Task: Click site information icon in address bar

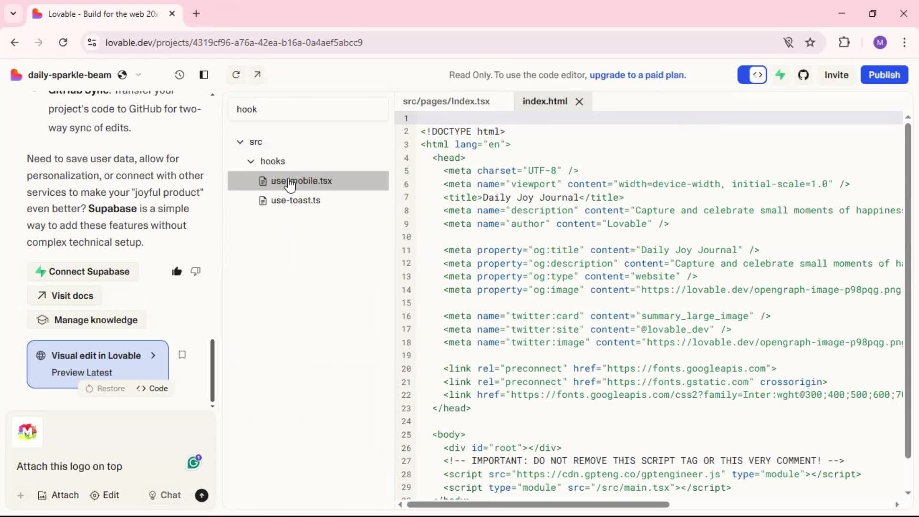Action: click(x=92, y=43)
